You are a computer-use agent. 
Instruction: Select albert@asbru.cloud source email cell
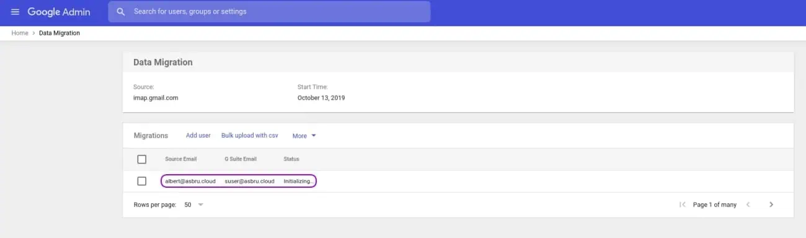(x=190, y=181)
